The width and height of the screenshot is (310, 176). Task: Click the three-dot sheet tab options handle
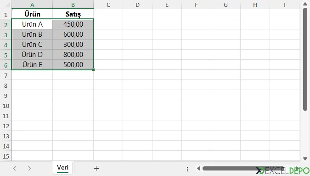(187, 169)
